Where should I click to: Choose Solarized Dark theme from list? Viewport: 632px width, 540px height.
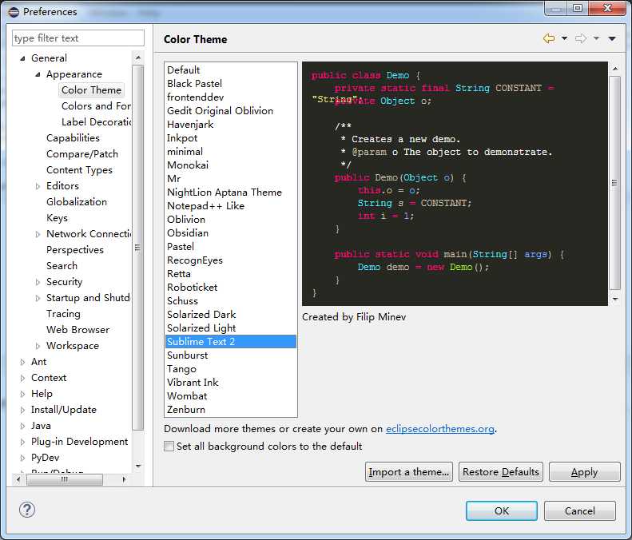click(x=201, y=314)
